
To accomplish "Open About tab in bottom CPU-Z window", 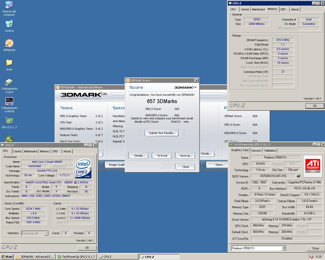I will pyautogui.click(x=67, y=151).
